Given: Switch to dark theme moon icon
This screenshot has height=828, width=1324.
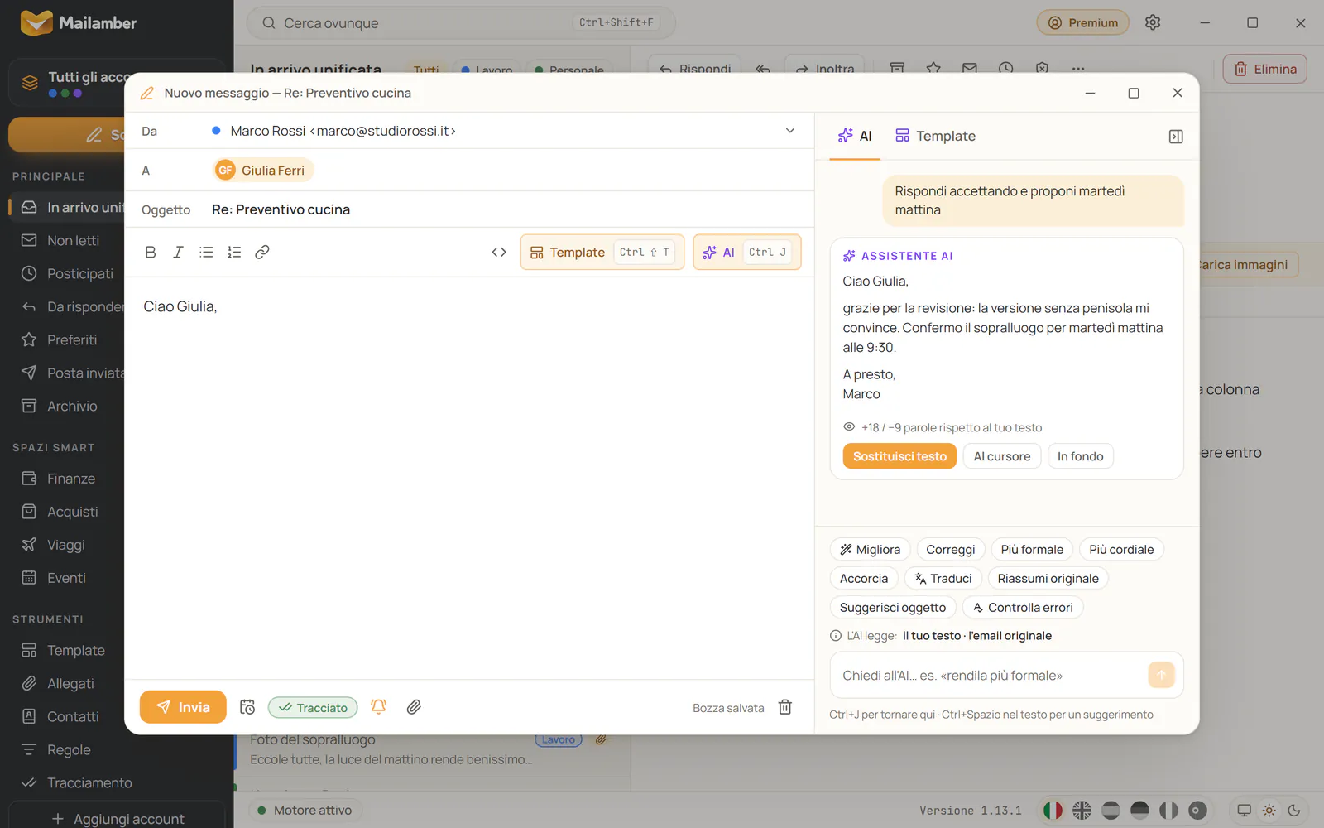Looking at the screenshot, I should click(x=1294, y=811).
